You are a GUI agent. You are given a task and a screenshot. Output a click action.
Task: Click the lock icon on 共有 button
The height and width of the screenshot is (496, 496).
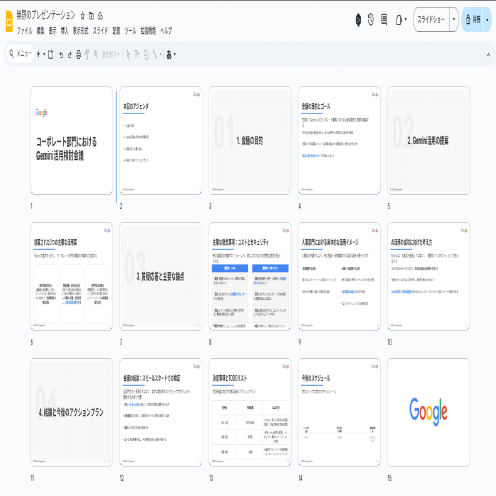[x=468, y=19]
